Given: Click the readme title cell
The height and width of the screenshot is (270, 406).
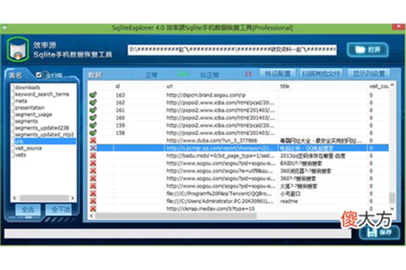Looking at the screenshot, I should [x=289, y=201].
